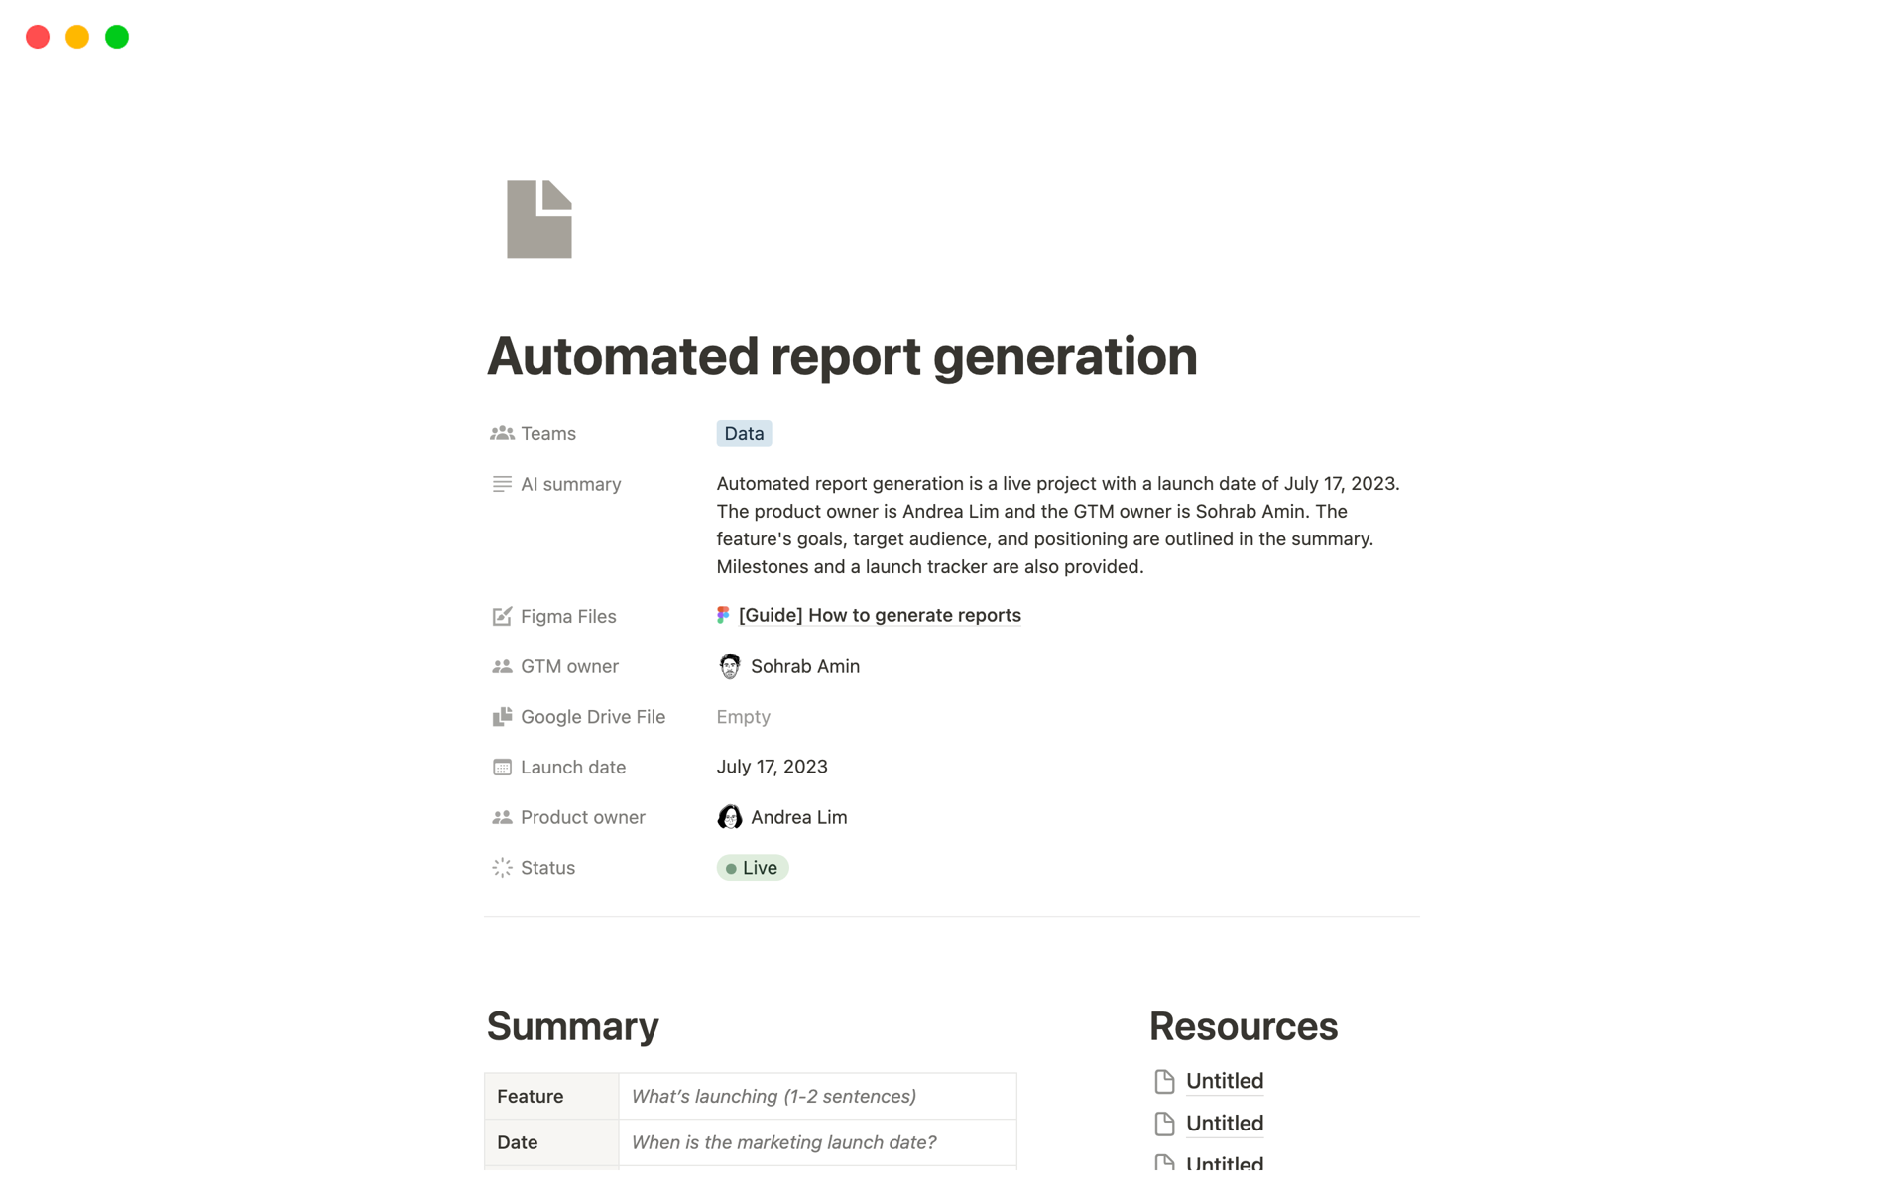Open the Data team tag selector
This screenshot has height=1190, width=1904.
(x=744, y=433)
